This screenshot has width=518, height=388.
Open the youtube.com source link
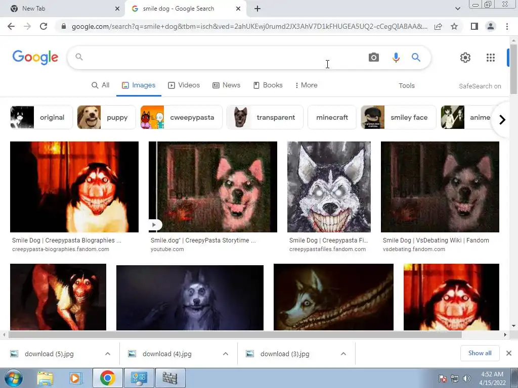167,249
